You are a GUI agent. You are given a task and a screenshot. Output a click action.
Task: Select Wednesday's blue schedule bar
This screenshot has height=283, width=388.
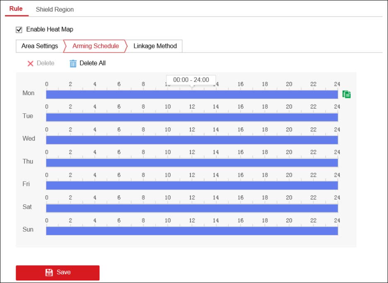[x=192, y=140]
